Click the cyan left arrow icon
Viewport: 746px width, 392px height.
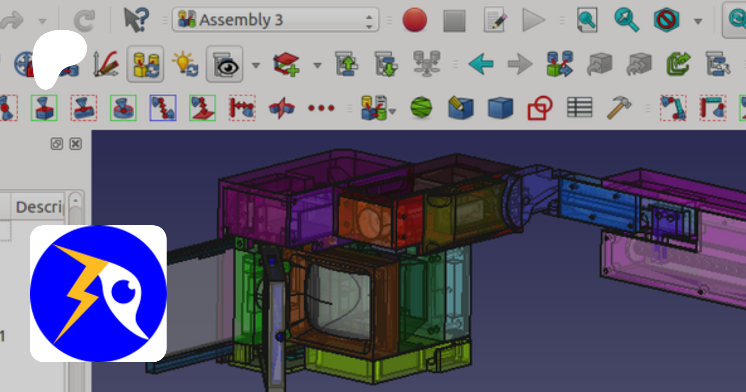point(481,64)
